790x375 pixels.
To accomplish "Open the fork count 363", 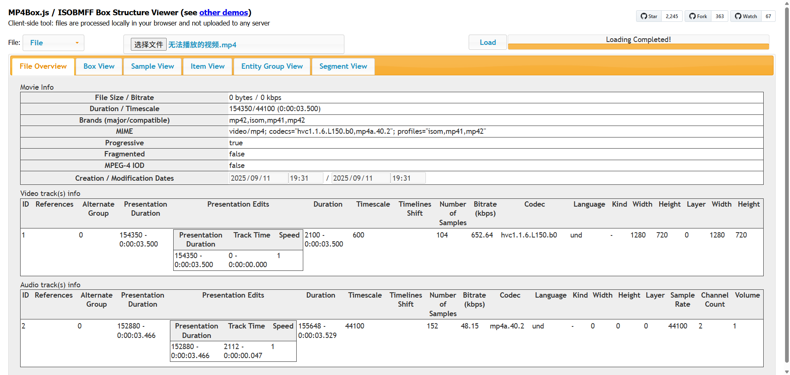I will 720,16.
